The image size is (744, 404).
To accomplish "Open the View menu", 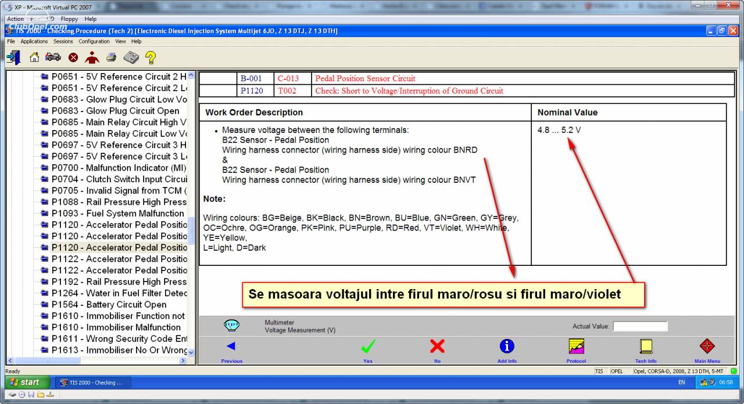I will click(x=120, y=42).
